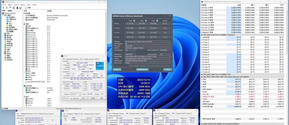The image size is (289, 125).
Task: Click Start Benchmark button
Action: (142, 69)
